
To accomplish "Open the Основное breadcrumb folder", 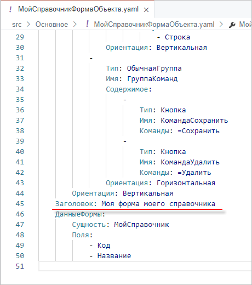I will coord(51,24).
